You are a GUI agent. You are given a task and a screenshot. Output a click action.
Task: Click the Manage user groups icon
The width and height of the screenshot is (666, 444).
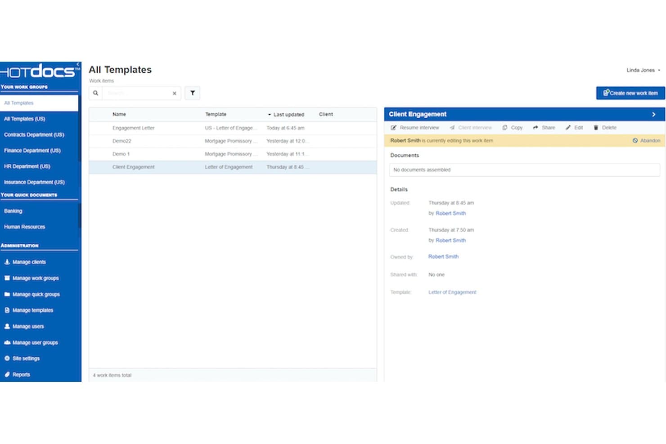point(7,342)
